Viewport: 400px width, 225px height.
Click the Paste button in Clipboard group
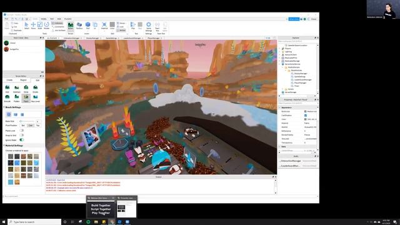pyautogui.click(x=7, y=26)
